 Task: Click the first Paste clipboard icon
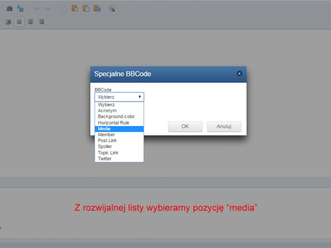[x=75, y=8]
